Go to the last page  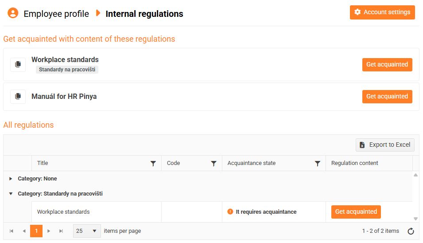click(x=61, y=231)
